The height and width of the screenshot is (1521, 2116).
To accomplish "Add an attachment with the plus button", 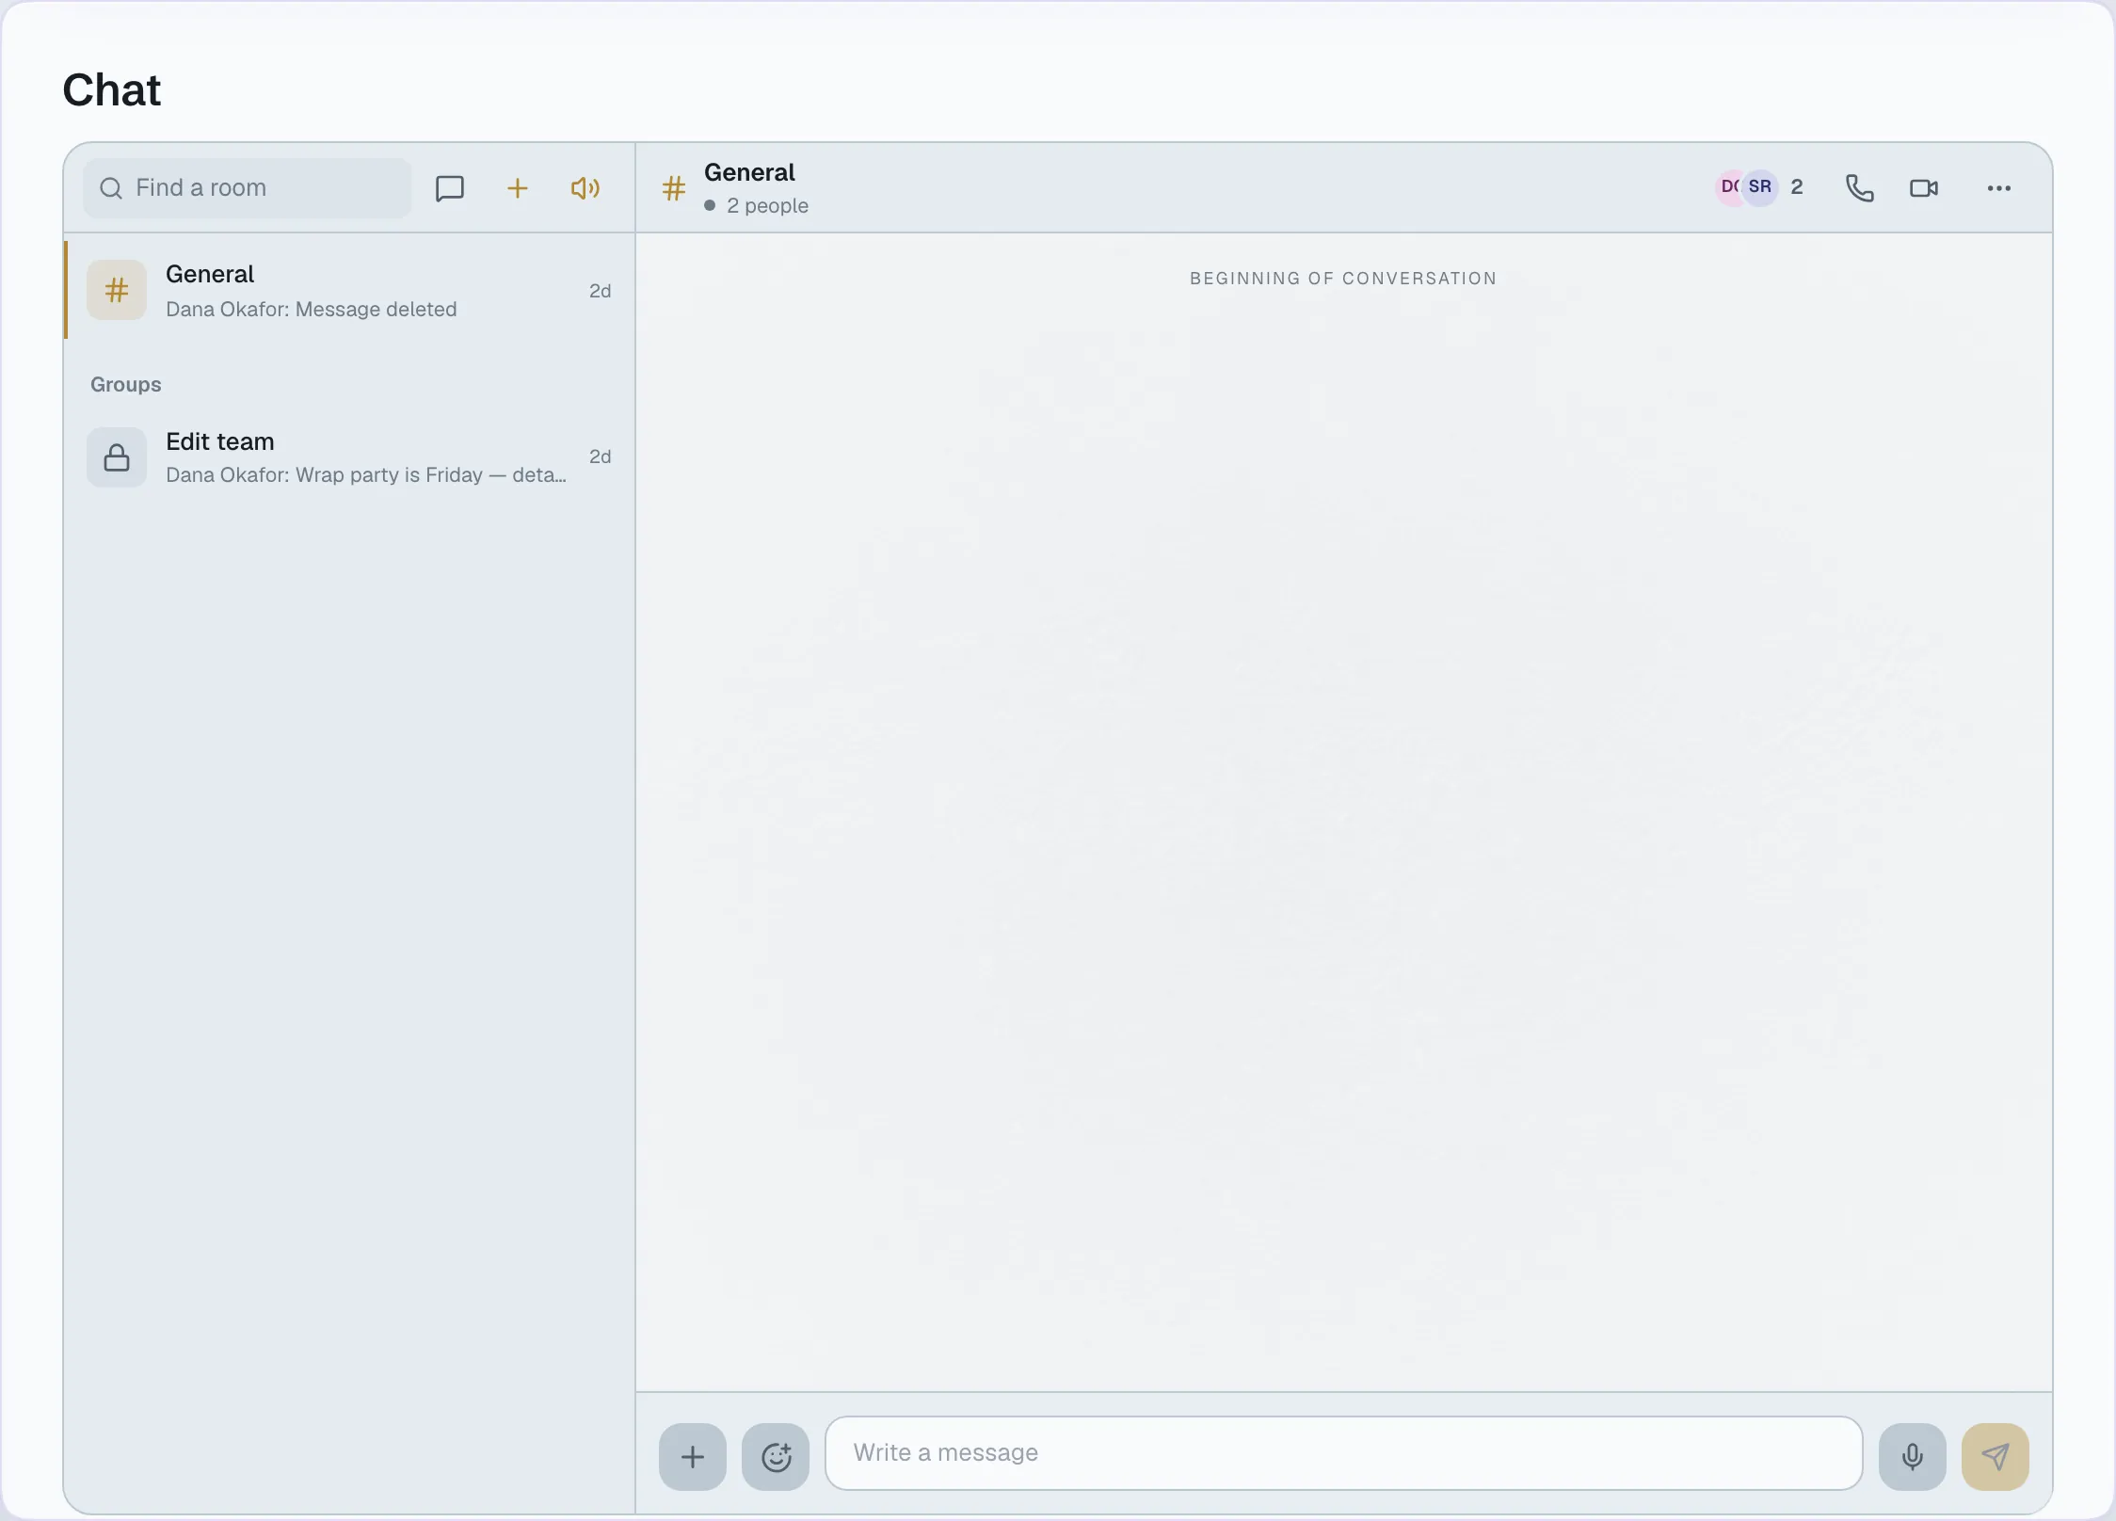I will pos(693,1457).
